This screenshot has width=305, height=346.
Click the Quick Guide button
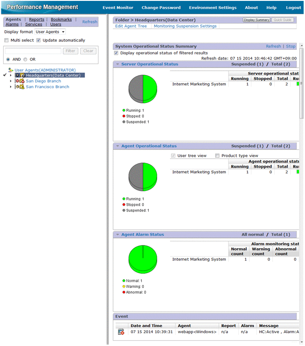click(283, 20)
